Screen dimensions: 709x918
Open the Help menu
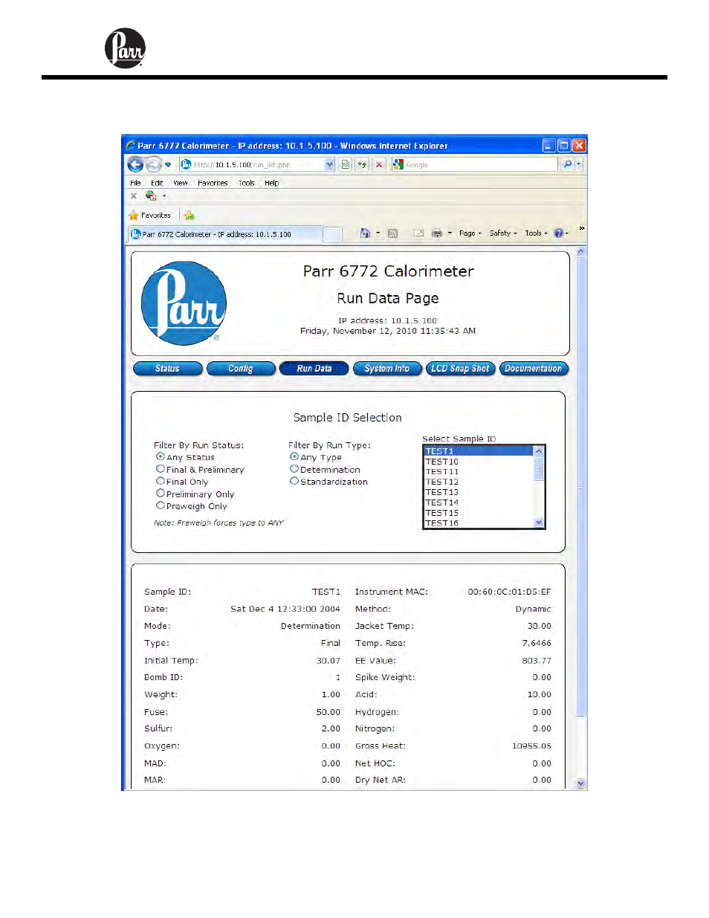[272, 183]
